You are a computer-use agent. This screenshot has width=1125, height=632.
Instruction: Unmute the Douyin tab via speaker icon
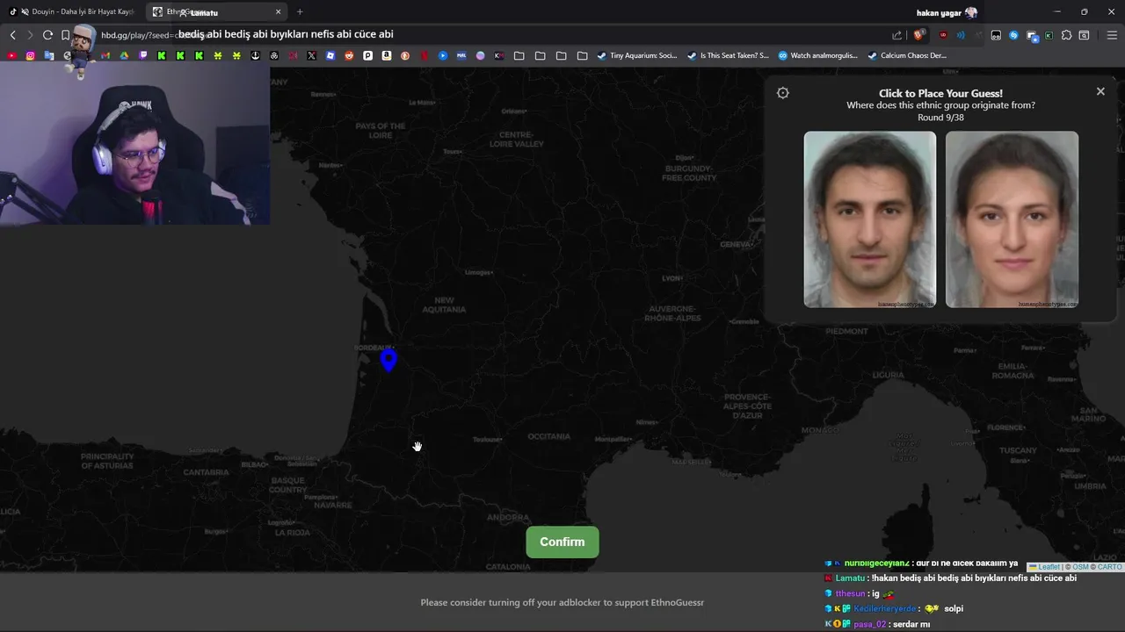click(x=24, y=12)
